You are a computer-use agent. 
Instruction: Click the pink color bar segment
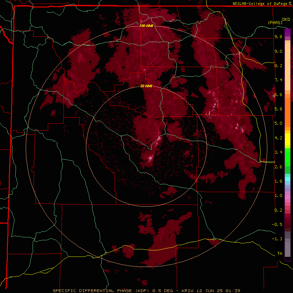(287, 197)
